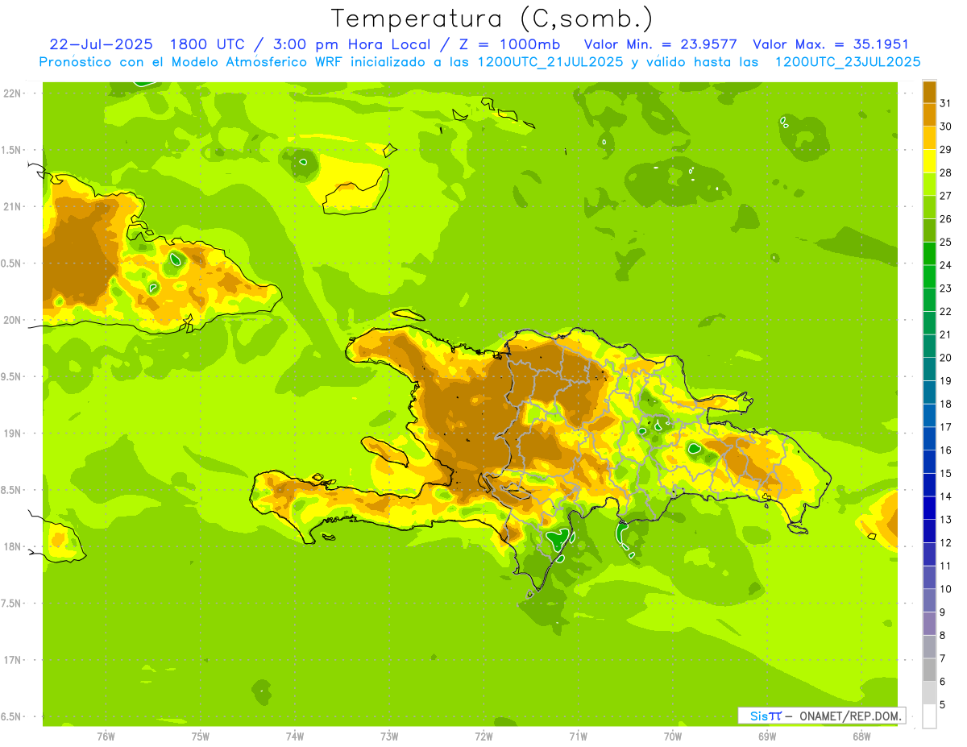
Task: Click legend value '25'
Action: [946, 242]
